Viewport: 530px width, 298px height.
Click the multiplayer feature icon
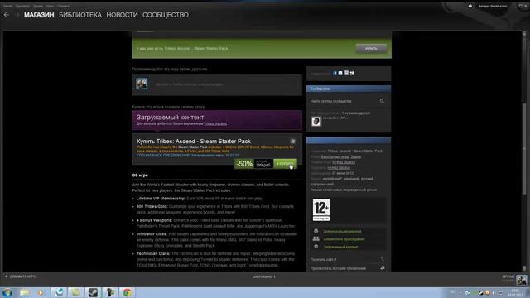(316, 231)
